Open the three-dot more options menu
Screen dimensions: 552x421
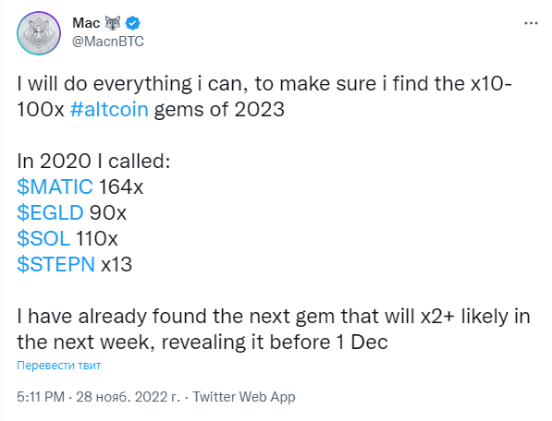[x=531, y=23]
